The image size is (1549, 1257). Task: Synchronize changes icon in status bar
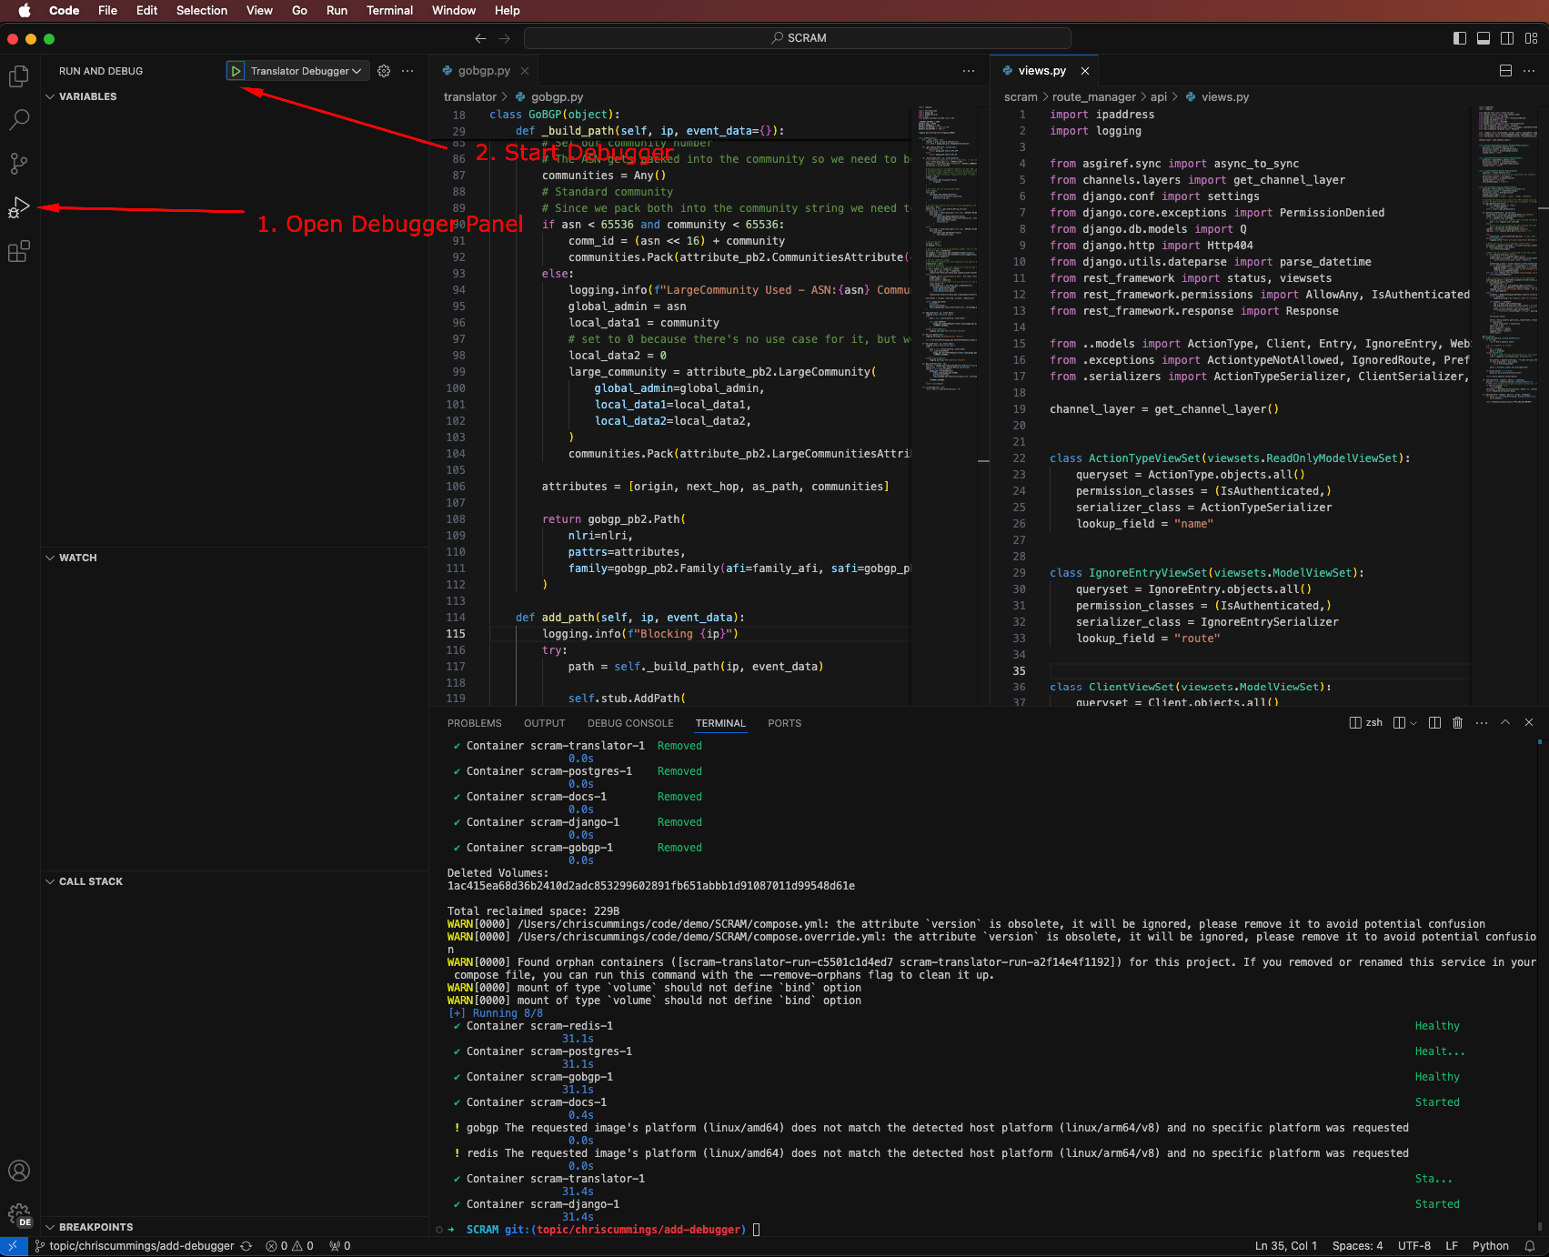coord(246,1246)
